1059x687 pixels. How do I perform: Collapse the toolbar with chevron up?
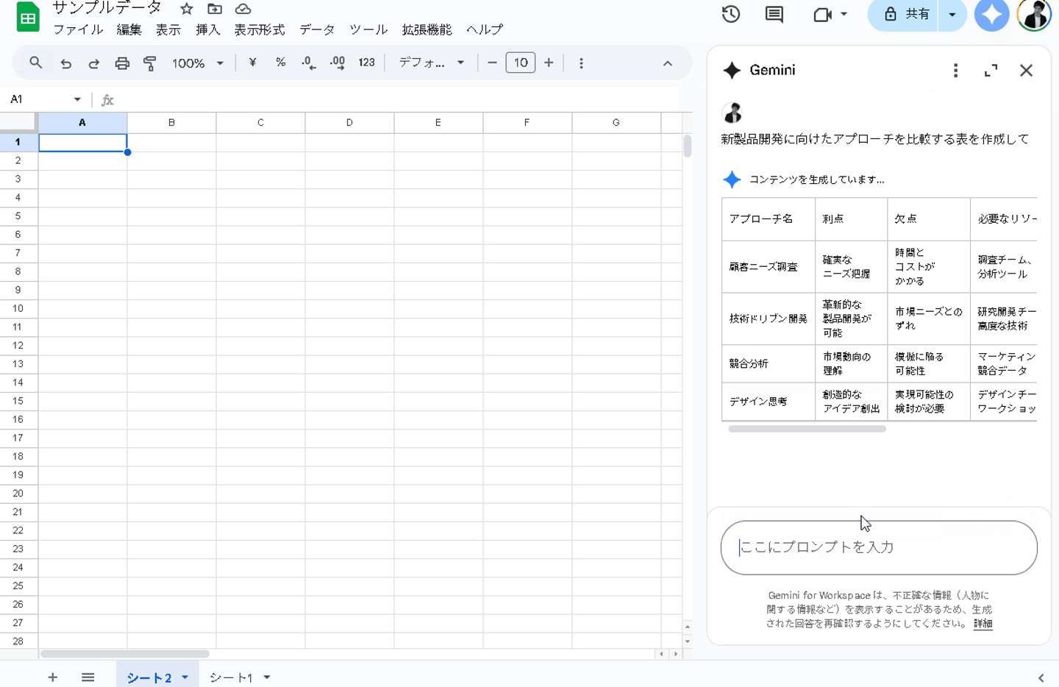coord(667,63)
